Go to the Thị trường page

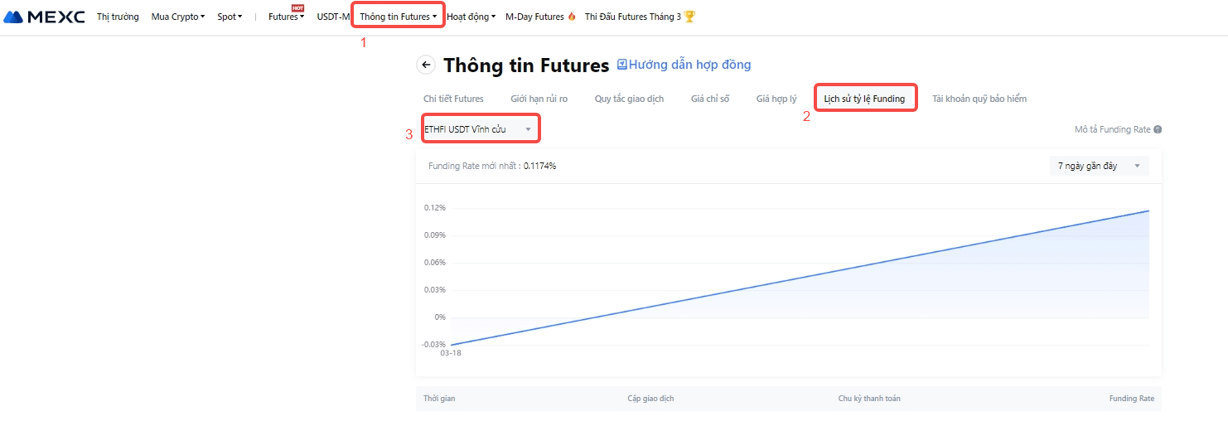click(118, 17)
